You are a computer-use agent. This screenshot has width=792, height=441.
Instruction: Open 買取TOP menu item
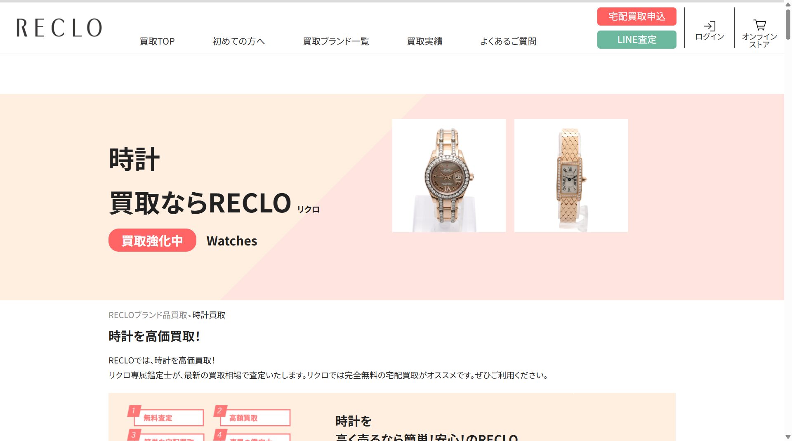tap(157, 41)
